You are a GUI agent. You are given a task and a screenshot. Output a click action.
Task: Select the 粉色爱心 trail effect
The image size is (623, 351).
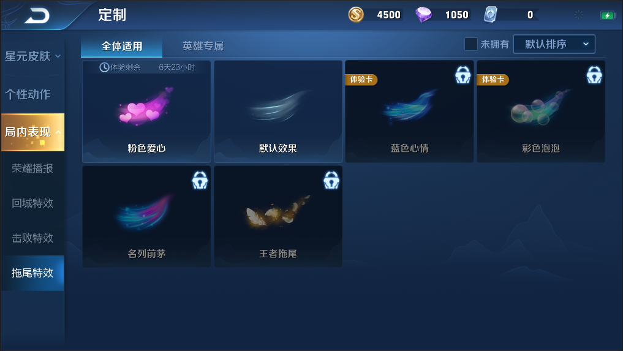(x=146, y=111)
